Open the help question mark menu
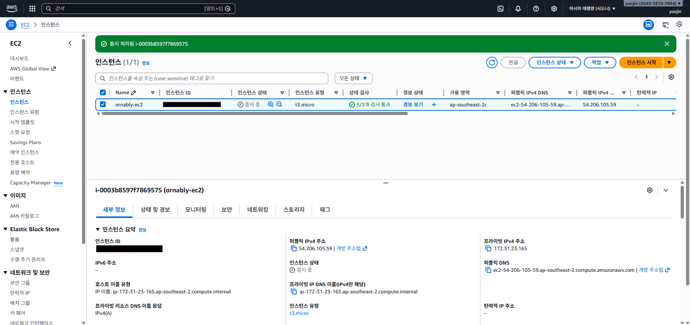 pos(536,9)
